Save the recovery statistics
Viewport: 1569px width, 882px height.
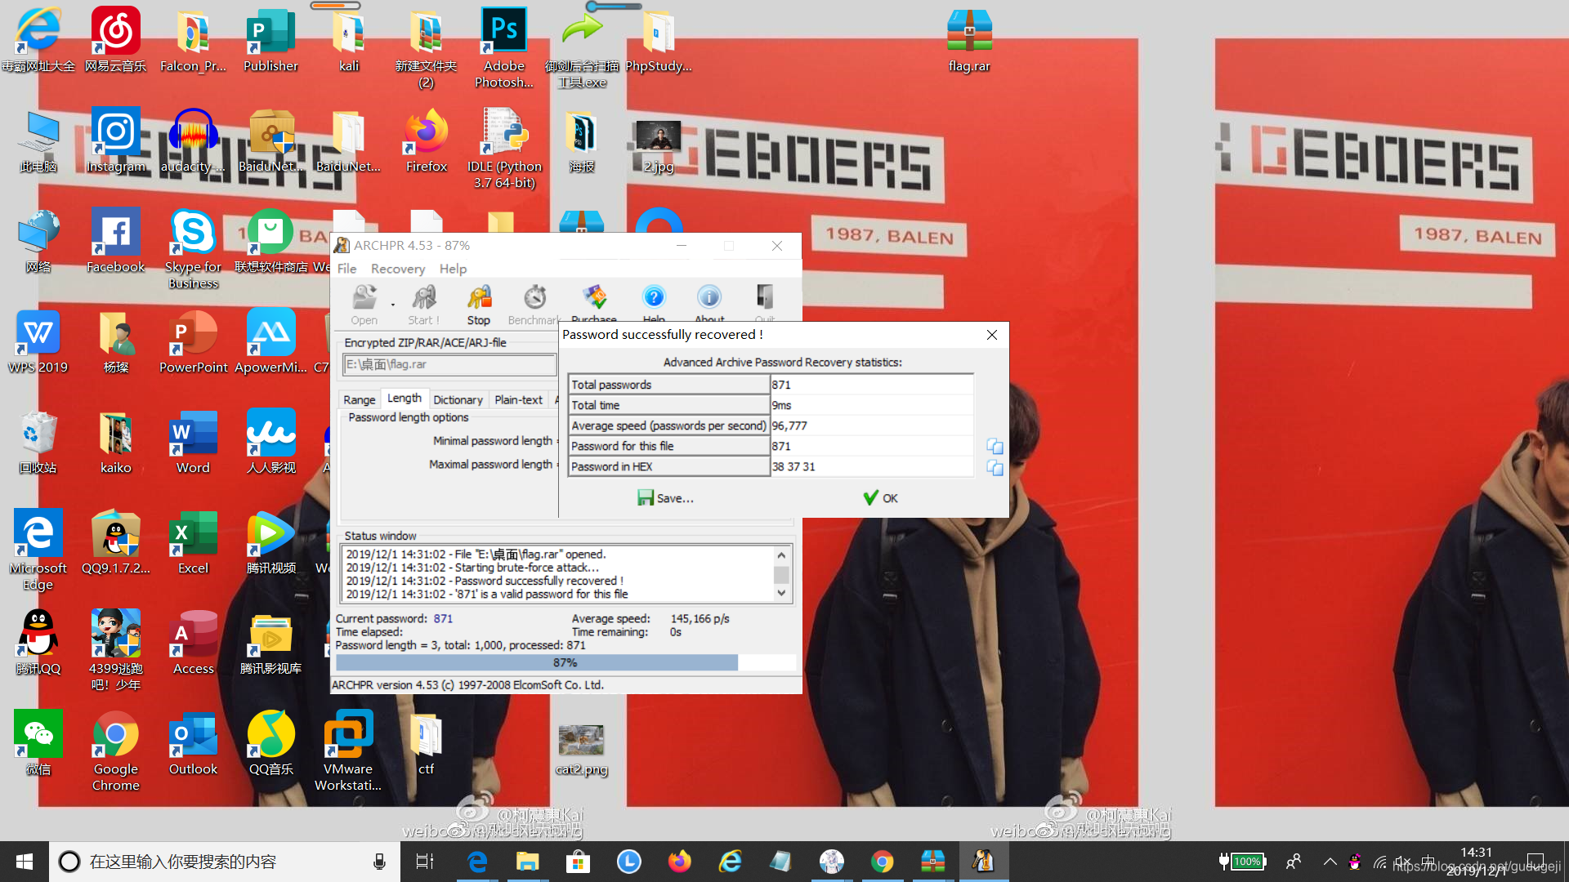(666, 498)
